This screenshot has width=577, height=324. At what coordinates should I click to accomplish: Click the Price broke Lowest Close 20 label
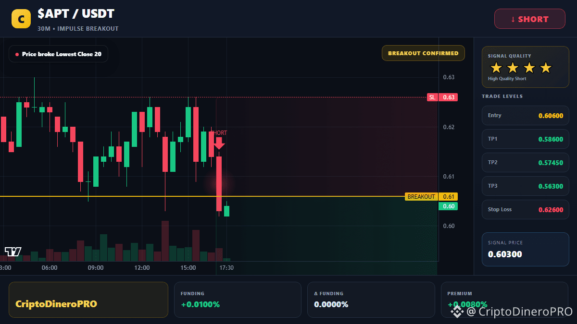tap(58, 54)
